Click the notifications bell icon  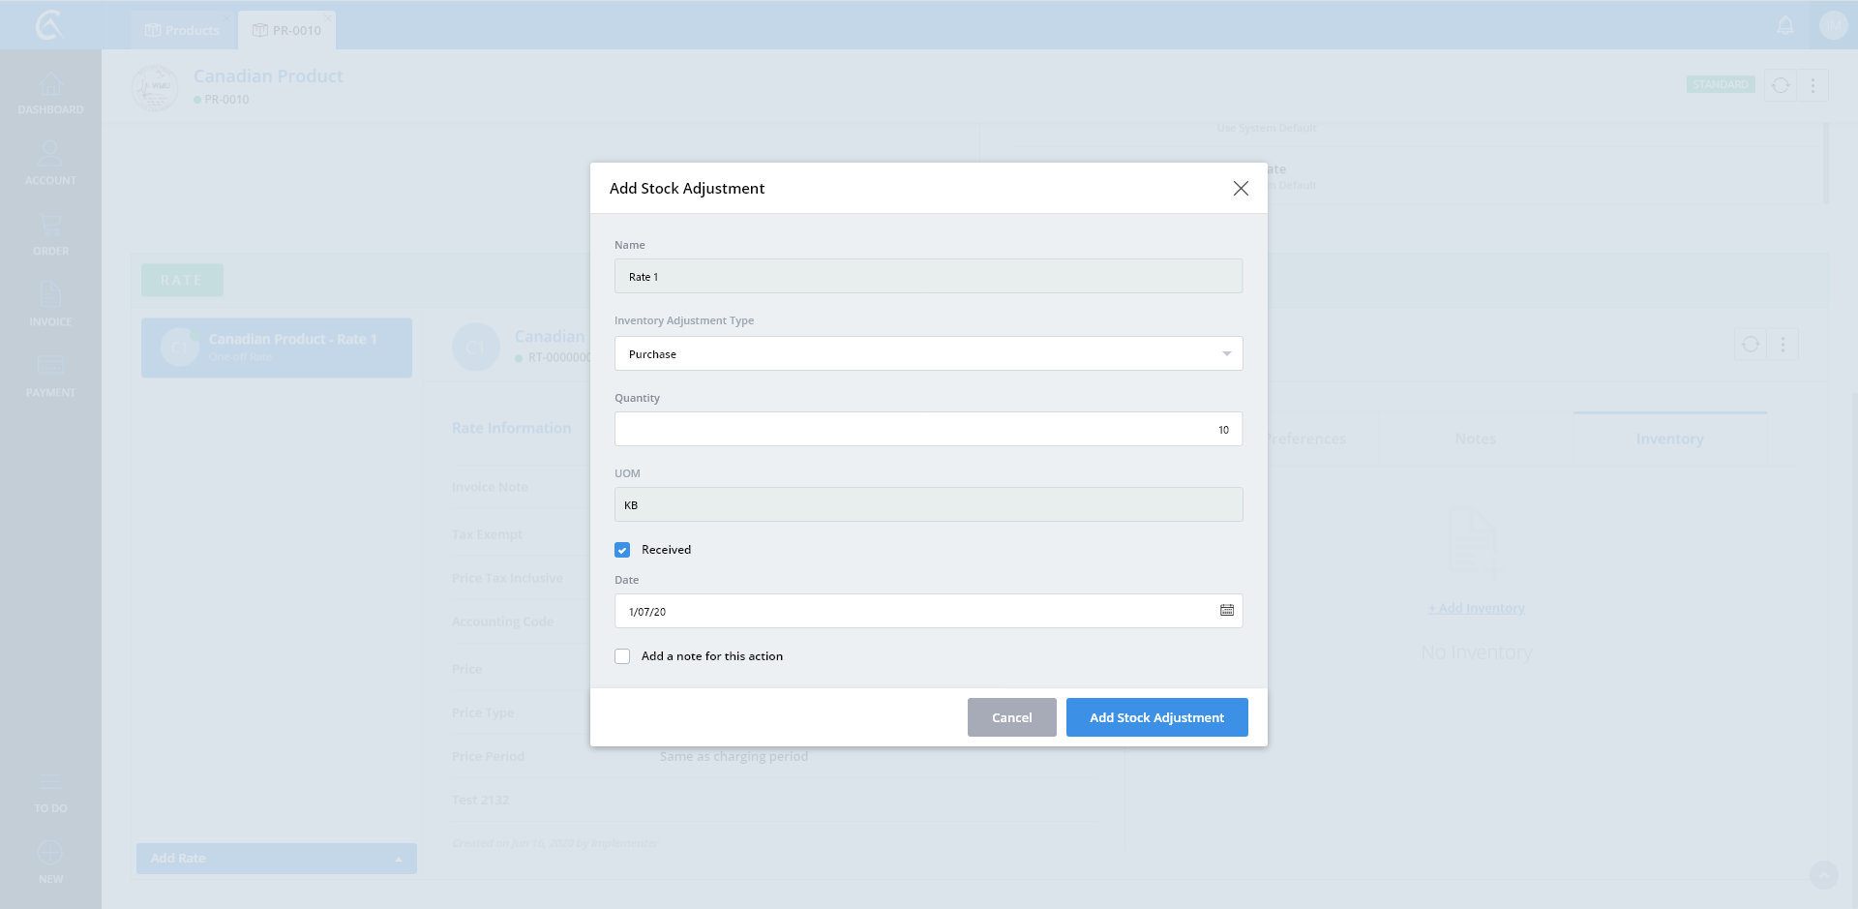1785,26
